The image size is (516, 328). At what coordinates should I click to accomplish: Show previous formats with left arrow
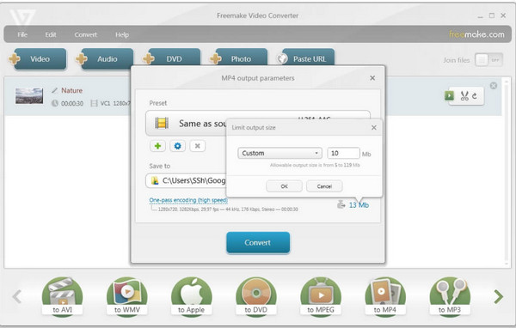point(17,296)
